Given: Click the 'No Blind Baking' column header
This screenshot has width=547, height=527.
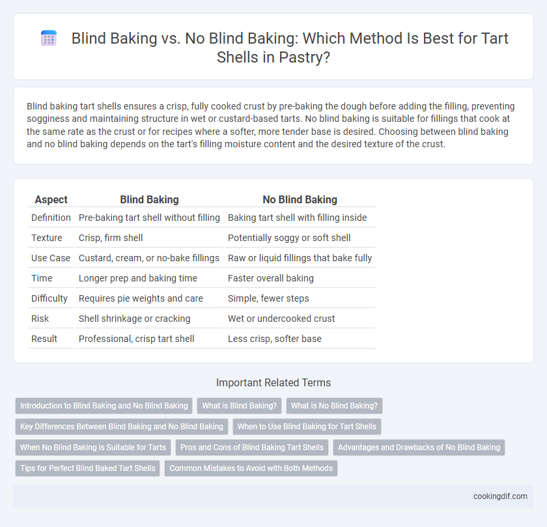Looking at the screenshot, I should (300, 199).
